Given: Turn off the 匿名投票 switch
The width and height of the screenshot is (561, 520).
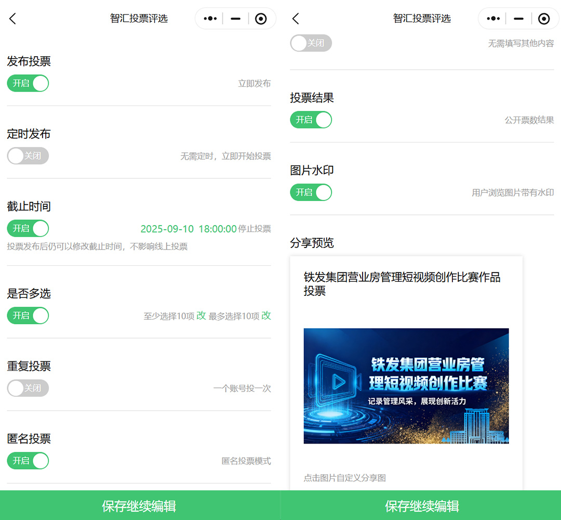Looking at the screenshot, I should click(28, 461).
